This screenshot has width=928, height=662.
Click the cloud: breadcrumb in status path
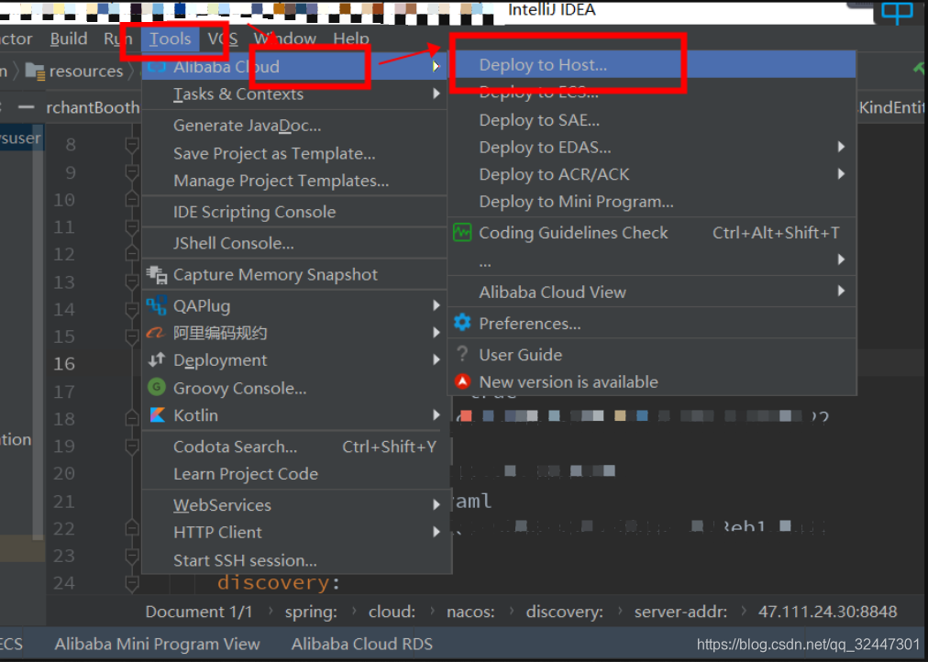tap(392, 612)
